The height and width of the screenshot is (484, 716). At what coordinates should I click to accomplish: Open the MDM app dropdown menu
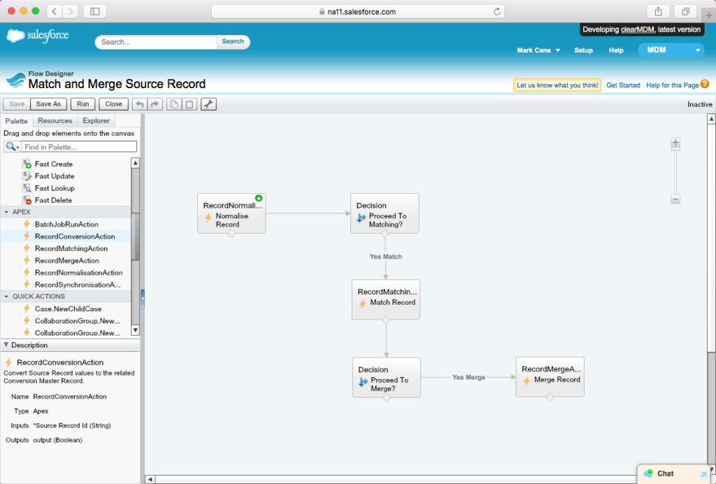point(670,50)
